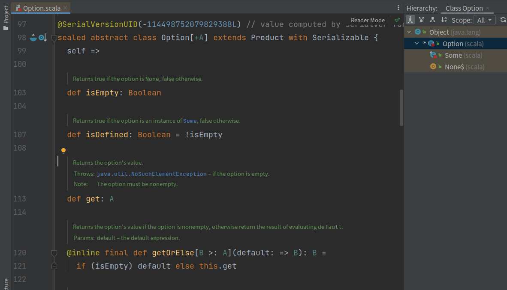Viewport: 507px width, 290px height.
Task: Click the @inline annotation
Action: pyautogui.click(x=83, y=253)
